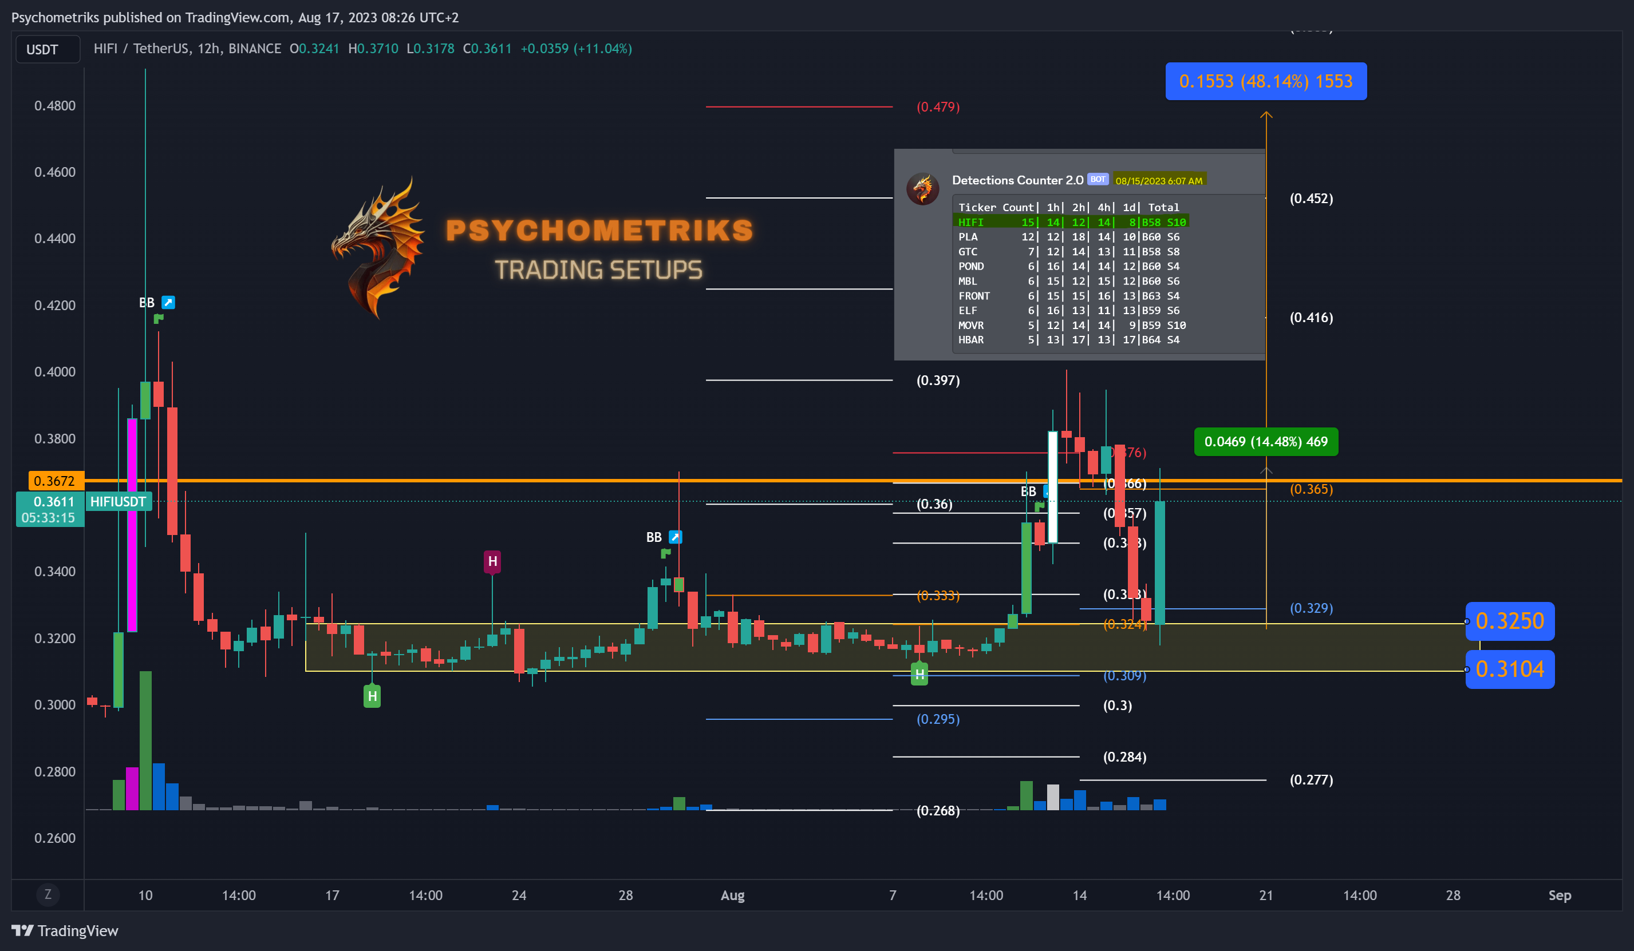Open the TradingView logo link
This screenshot has height=951, width=1634.
65,930
